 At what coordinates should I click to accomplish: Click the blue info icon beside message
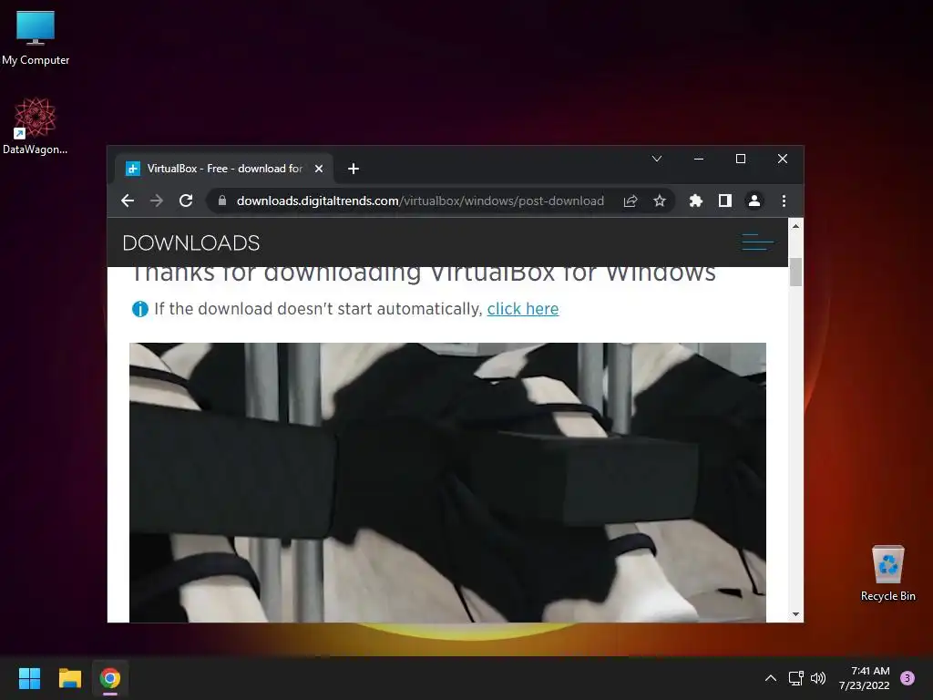click(x=139, y=309)
